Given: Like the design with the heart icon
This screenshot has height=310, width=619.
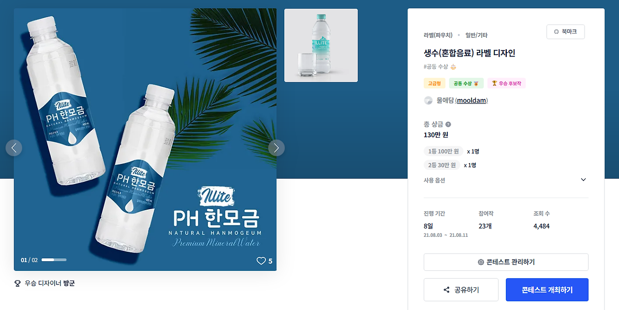Looking at the screenshot, I should (x=261, y=261).
